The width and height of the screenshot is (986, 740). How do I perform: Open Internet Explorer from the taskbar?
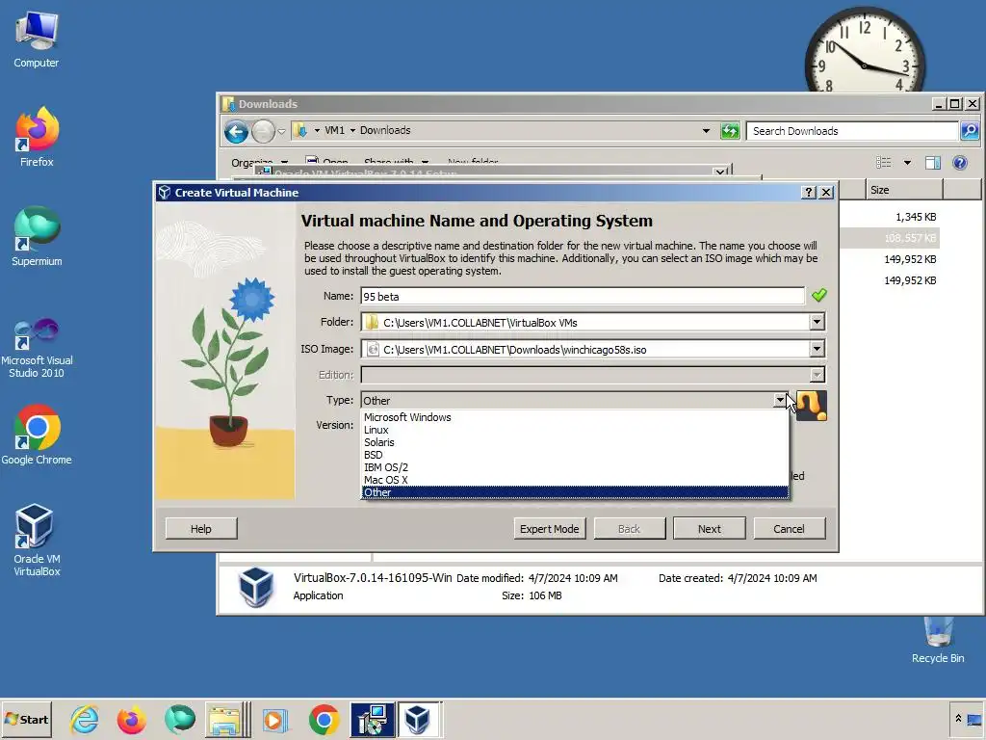85,719
